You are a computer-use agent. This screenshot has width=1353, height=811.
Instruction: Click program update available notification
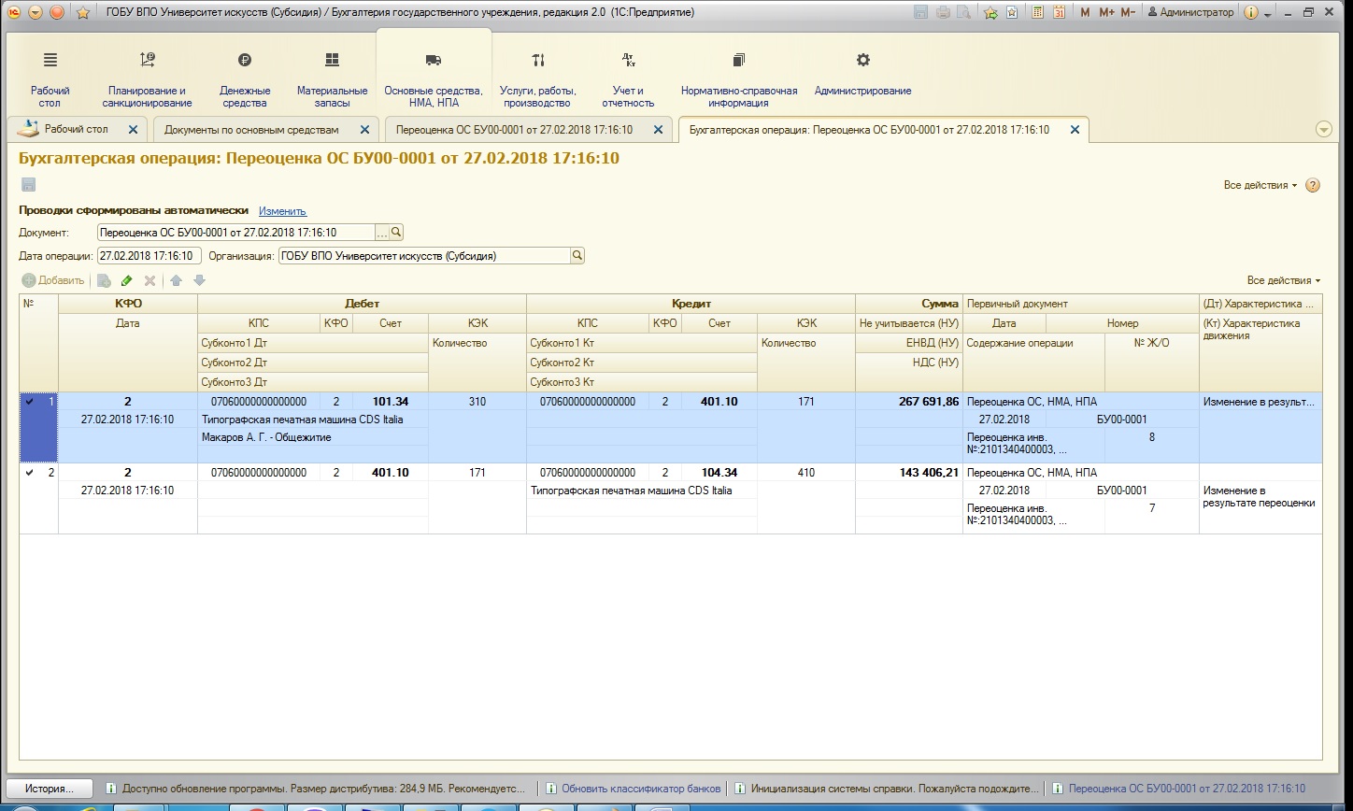click(x=317, y=789)
